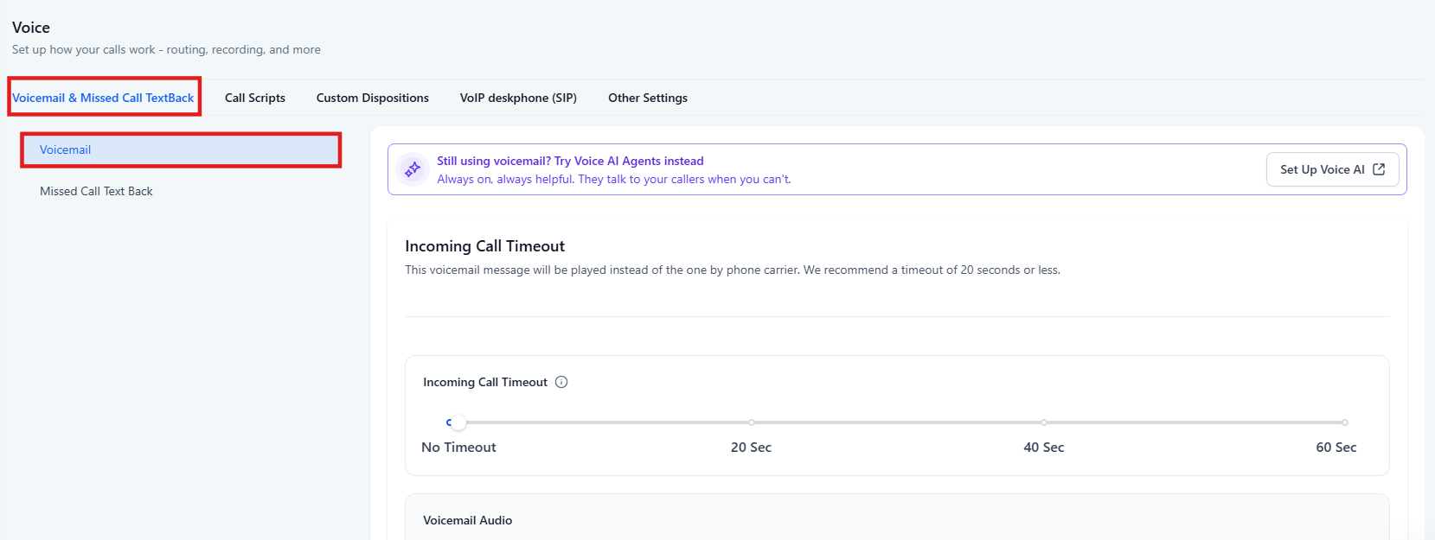Click the 60 Sec dot at the slider's end

pos(1345,422)
